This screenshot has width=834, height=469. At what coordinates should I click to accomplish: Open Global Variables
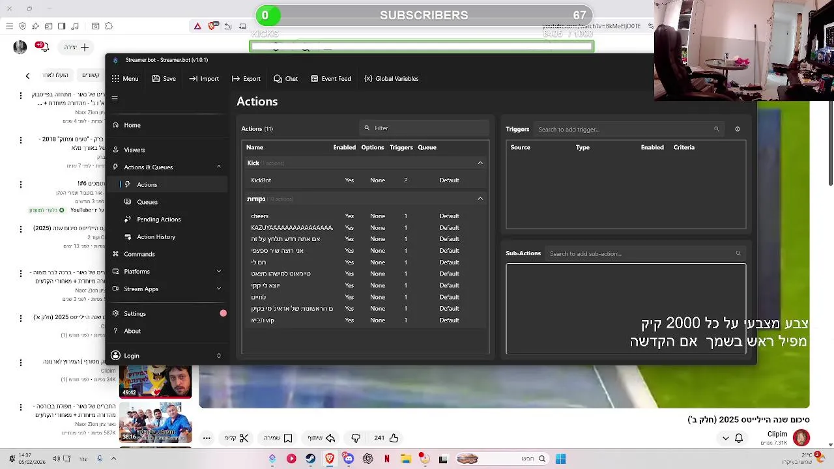tap(391, 79)
